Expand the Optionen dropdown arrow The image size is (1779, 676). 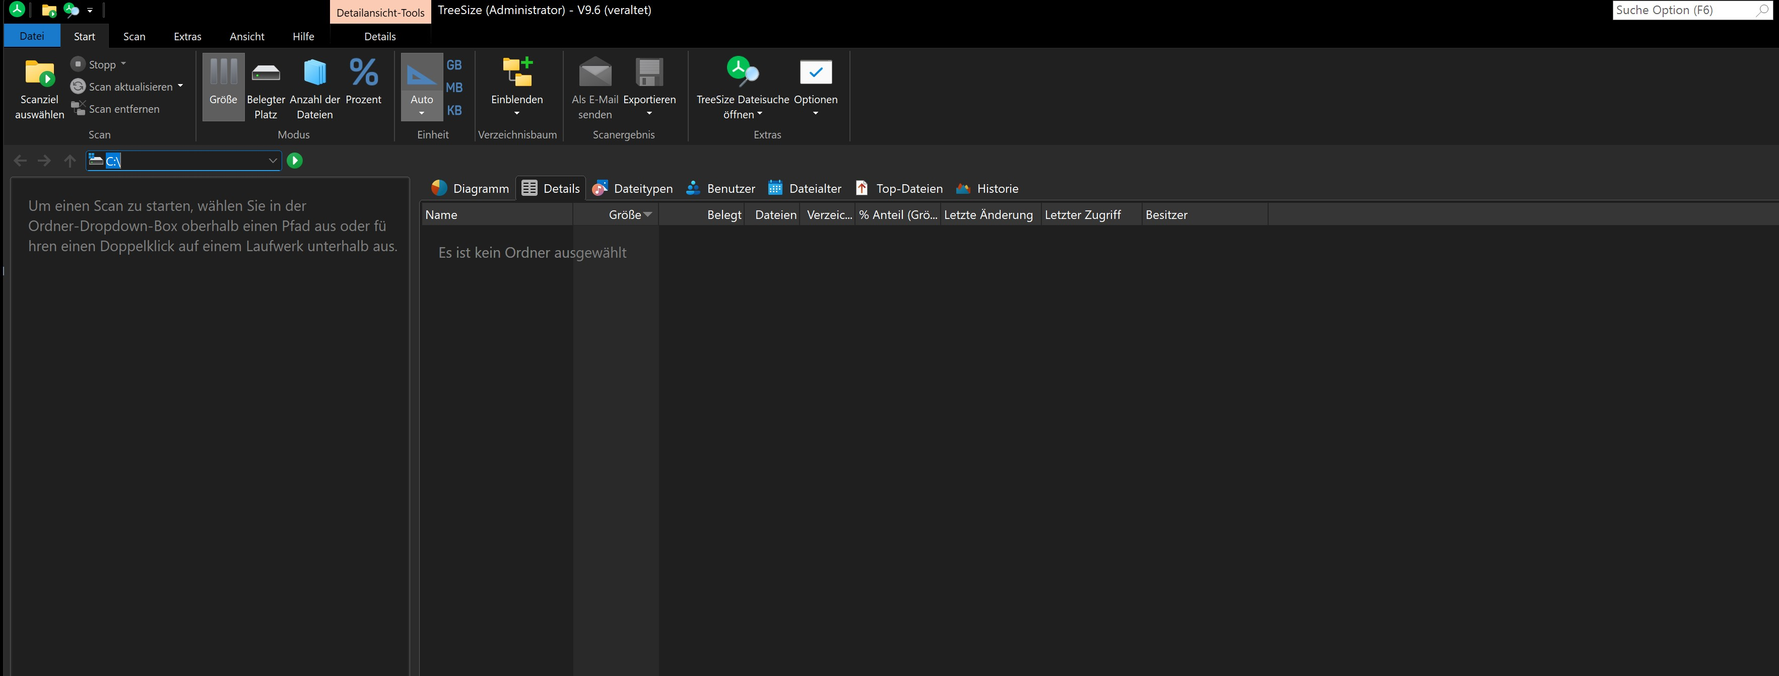click(816, 114)
